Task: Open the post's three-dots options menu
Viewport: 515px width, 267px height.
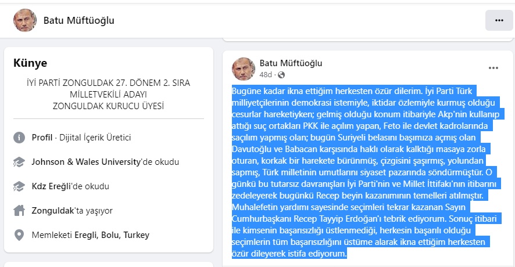Action: point(493,68)
